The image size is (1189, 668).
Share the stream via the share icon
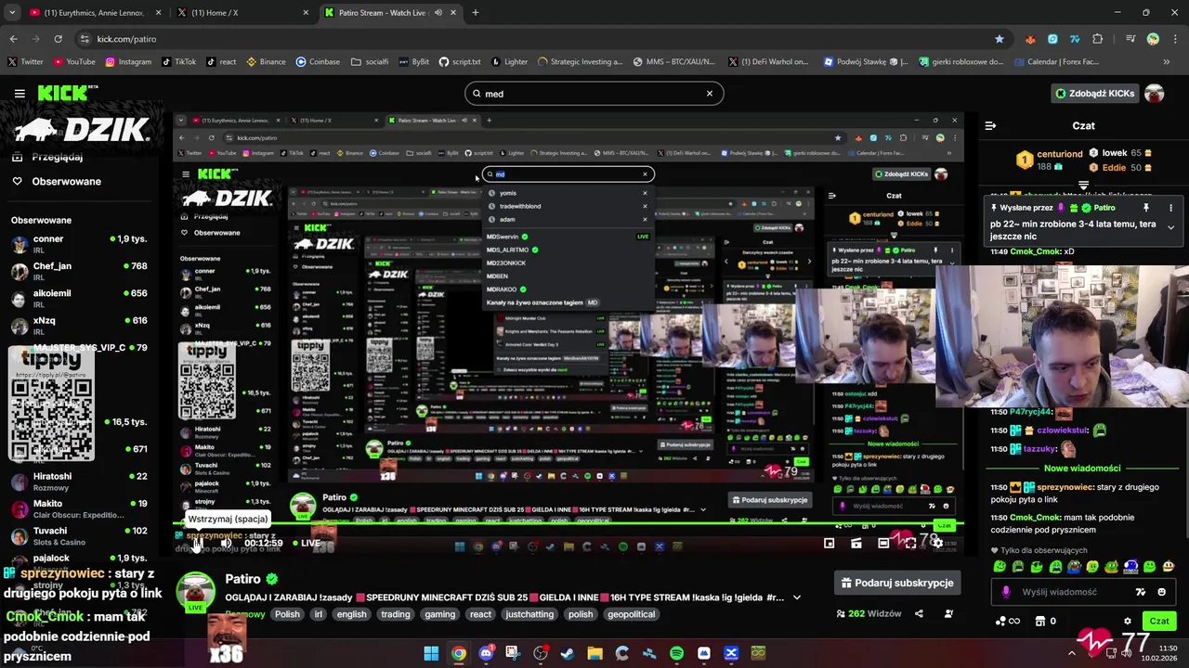point(919,613)
